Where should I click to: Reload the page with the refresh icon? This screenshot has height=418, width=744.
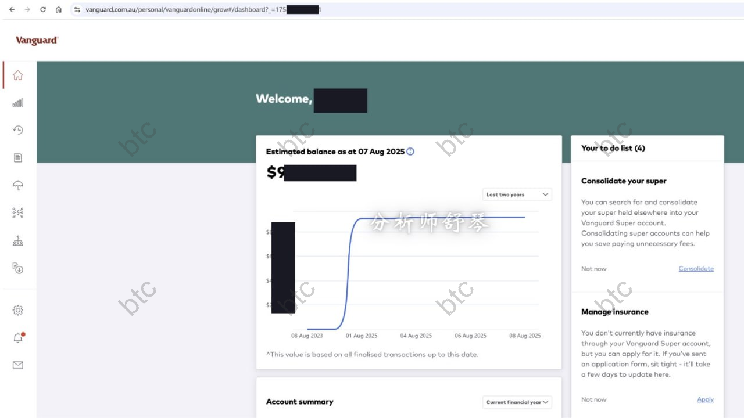coord(43,10)
